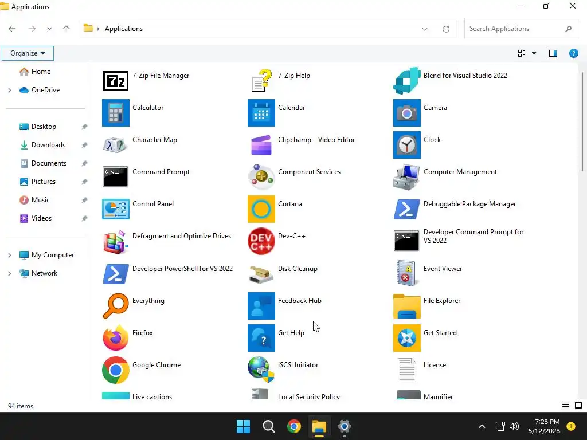
Task: Select the Feedback Hub icon
Action: click(x=261, y=306)
